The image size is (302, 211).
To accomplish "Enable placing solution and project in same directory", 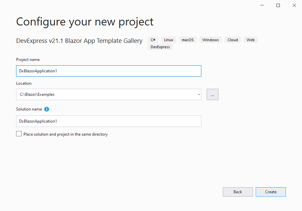I will point(19,134).
